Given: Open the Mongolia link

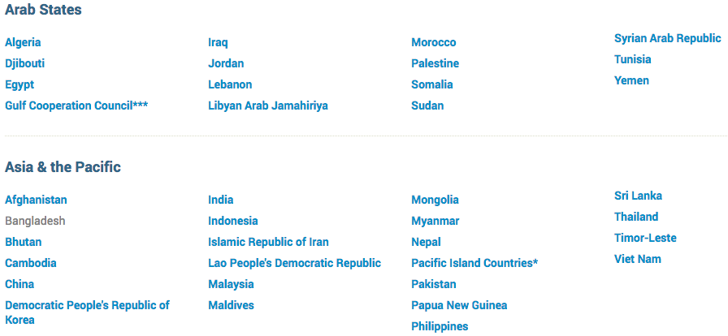Looking at the screenshot, I should (x=435, y=200).
